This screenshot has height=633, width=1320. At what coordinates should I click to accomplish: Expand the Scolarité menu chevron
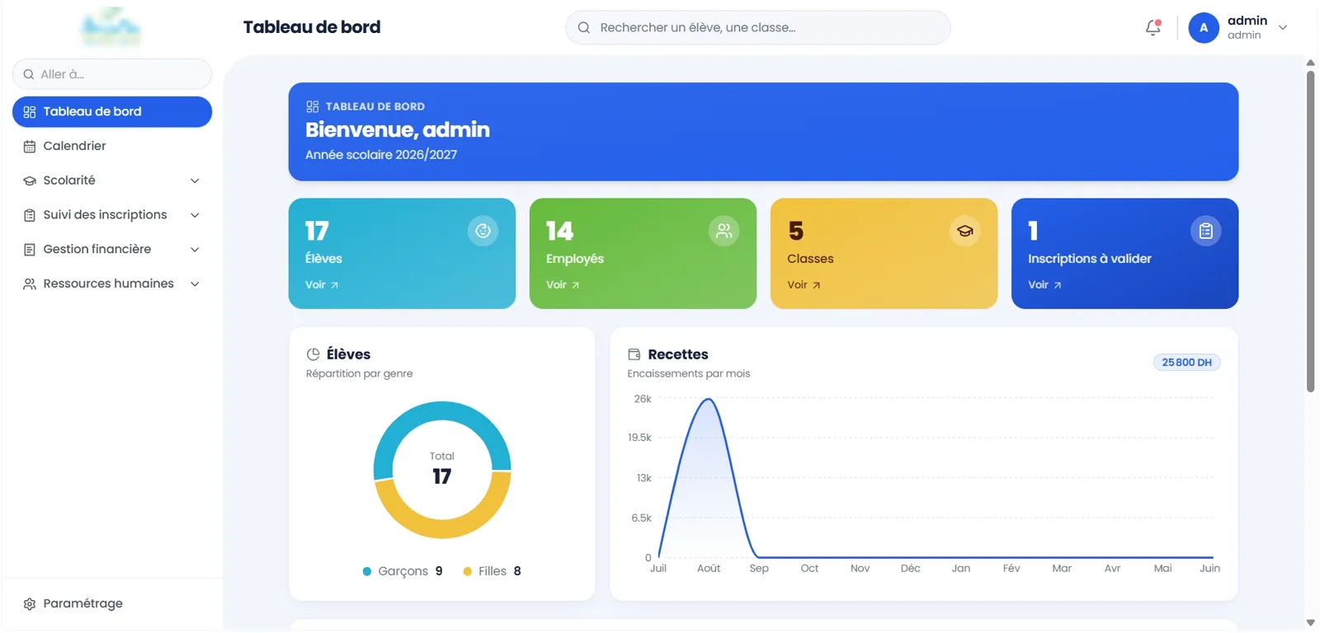point(195,181)
